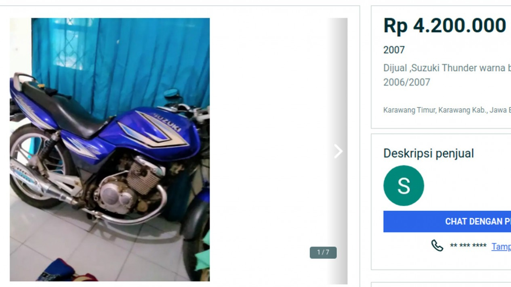Click the motorcycle engine in the photo

click(128, 186)
